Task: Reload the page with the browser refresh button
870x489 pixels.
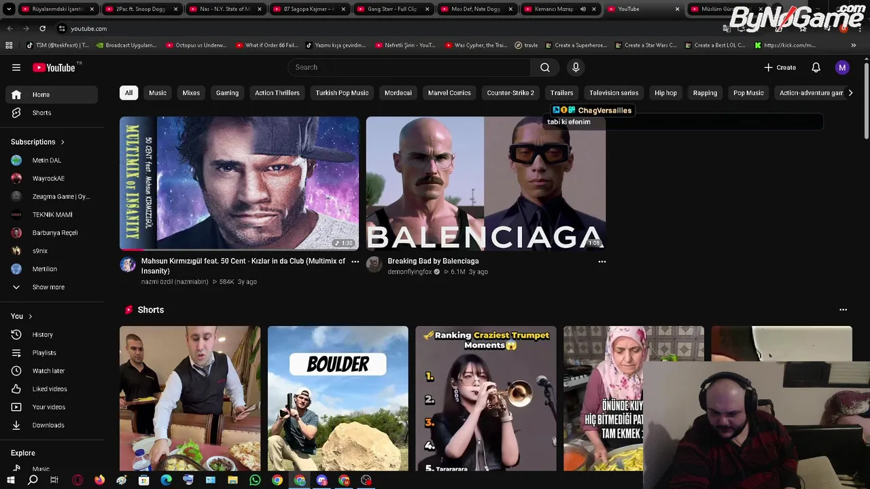Action: [x=42, y=29]
